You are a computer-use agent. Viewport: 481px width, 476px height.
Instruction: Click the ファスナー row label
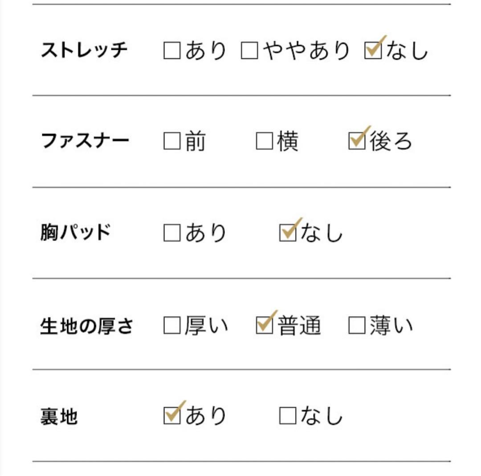(85, 141)
